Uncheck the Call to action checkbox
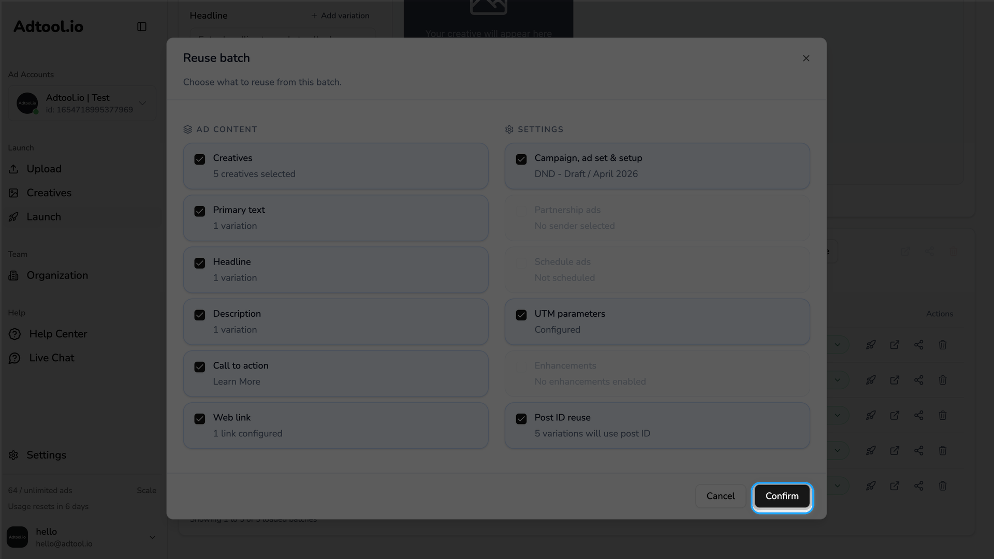 coord(200,367)
